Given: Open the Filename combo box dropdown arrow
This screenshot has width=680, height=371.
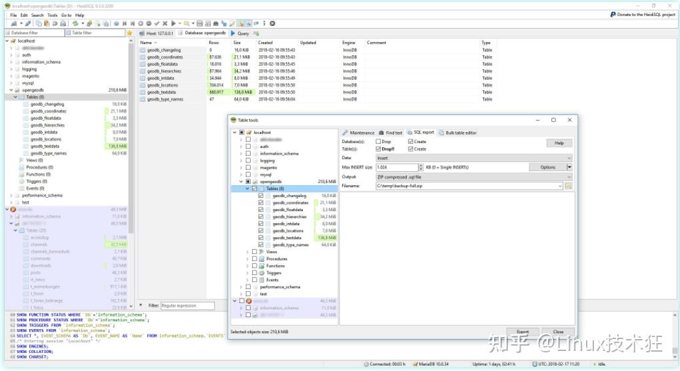Looking at the screenshot, I should [x=560, y=186].
